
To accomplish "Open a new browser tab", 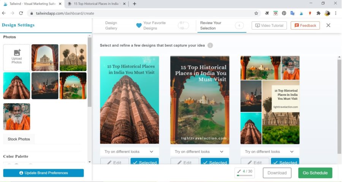I will click(135, 4).
